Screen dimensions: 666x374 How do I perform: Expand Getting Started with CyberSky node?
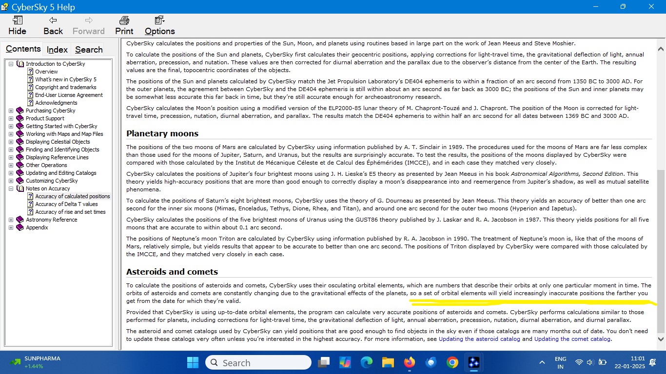tap(11, 126)
